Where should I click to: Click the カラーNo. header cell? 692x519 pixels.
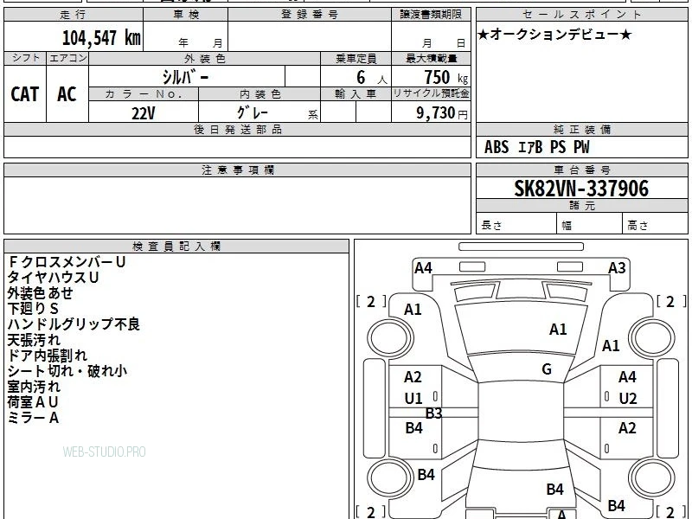click(144, 94)
